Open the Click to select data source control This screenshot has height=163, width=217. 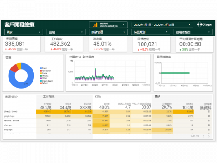[x=108, y=25]
